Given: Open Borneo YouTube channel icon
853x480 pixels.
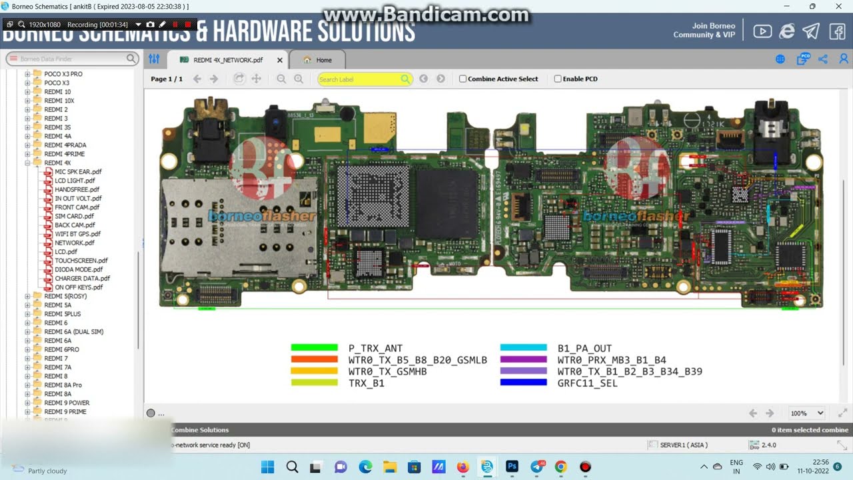Looking at the screenshot, I should click(x=762, y=31).
